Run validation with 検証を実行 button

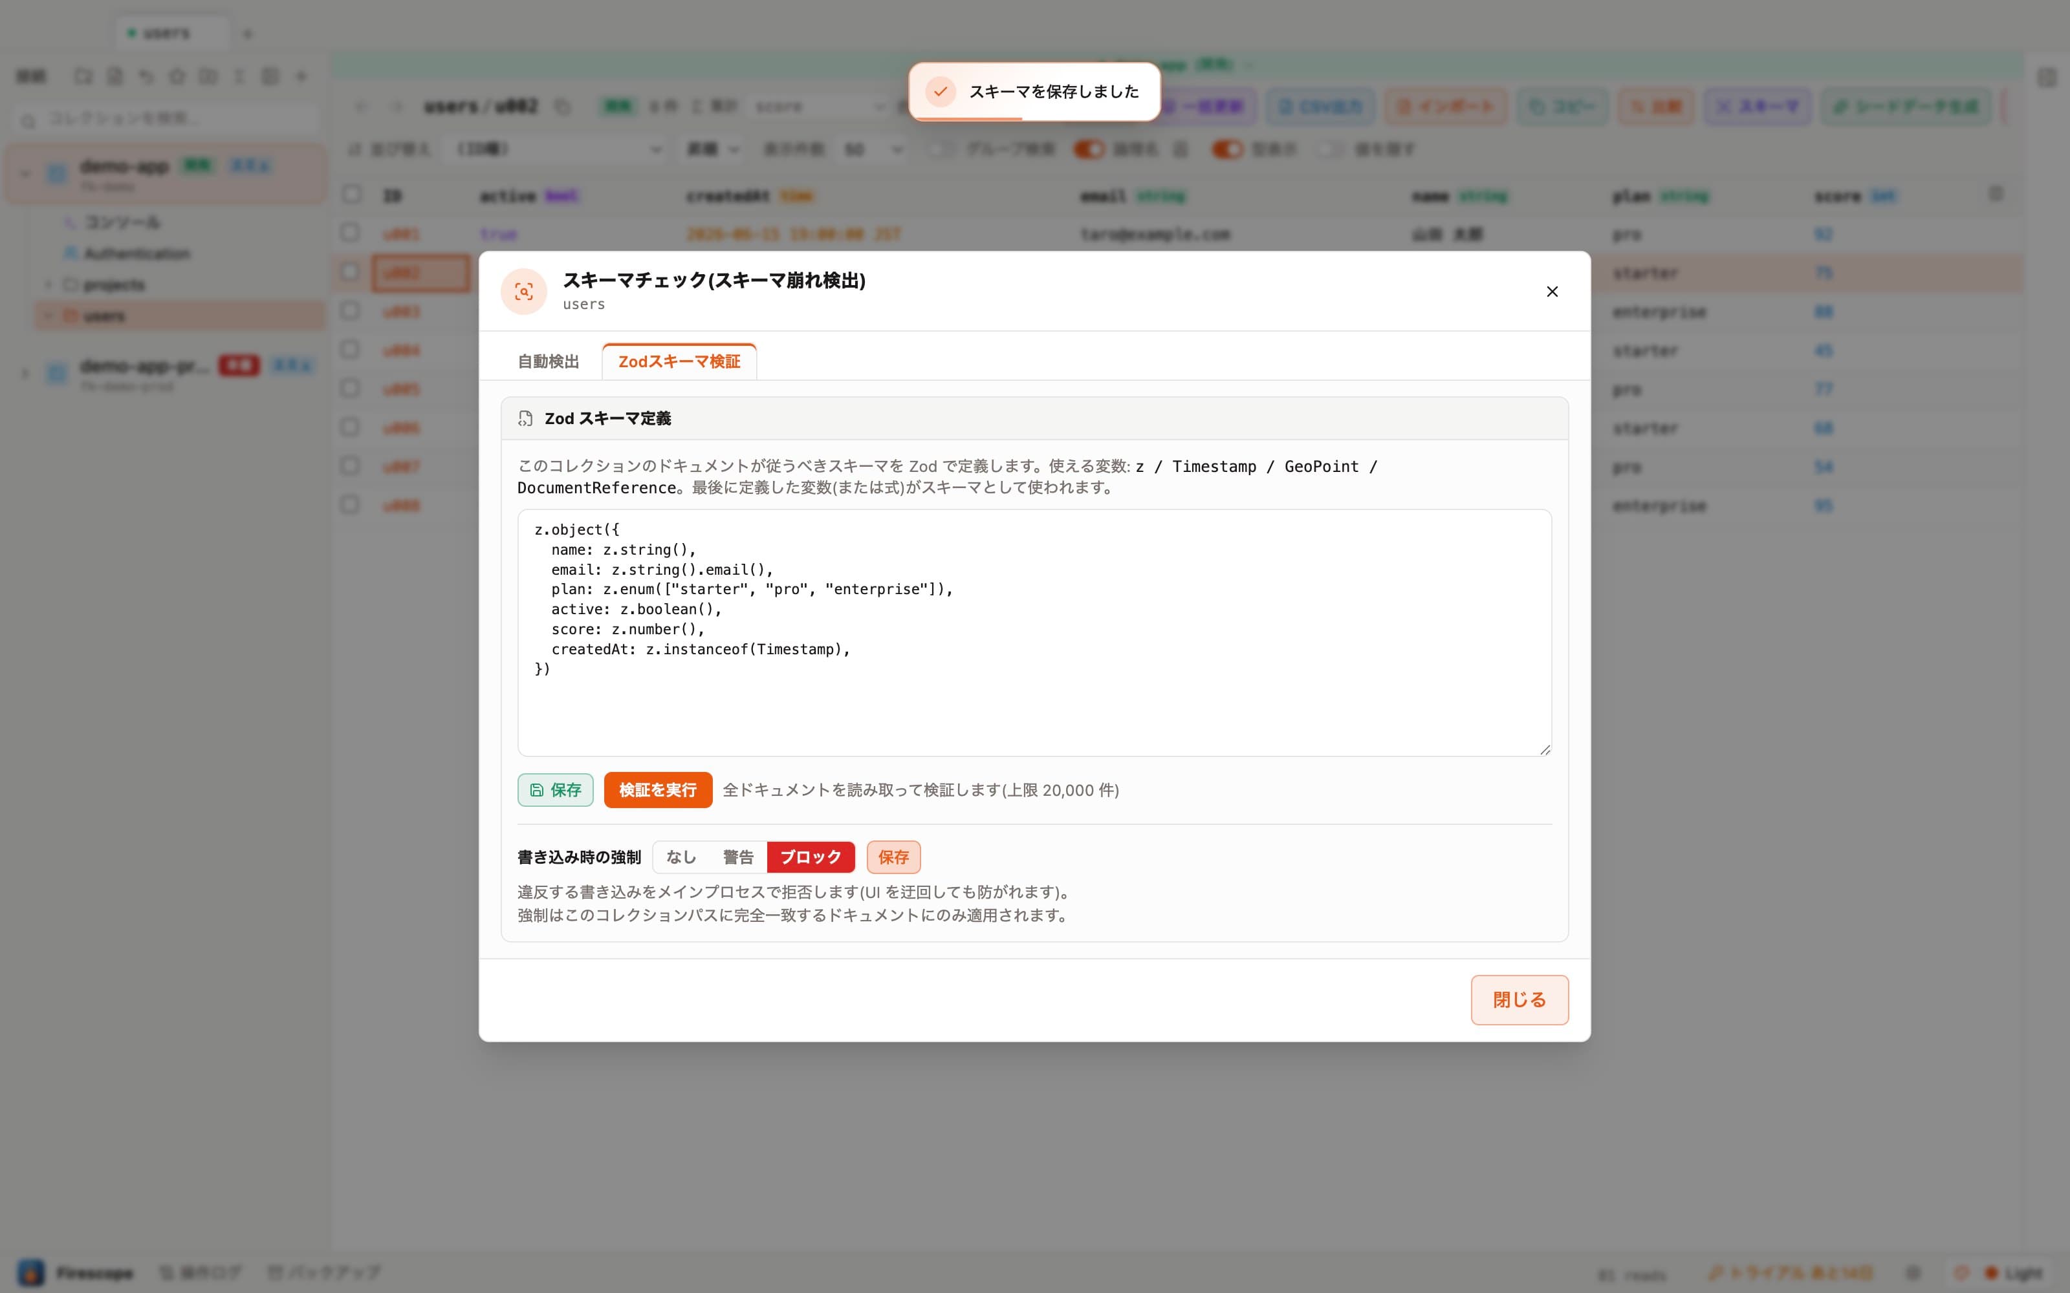click(658, 790)
